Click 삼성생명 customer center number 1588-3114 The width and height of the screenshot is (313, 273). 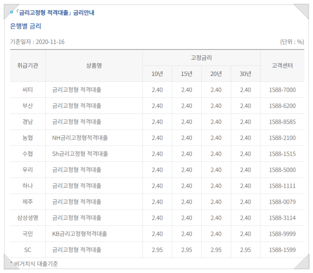click(282, 218)
